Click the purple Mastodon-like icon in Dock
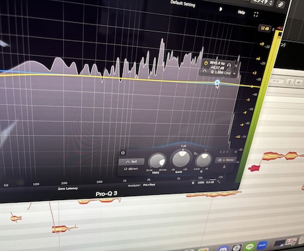Image resolution: width=304 pixels, height=251 pixels. click(x=223, y=249)
